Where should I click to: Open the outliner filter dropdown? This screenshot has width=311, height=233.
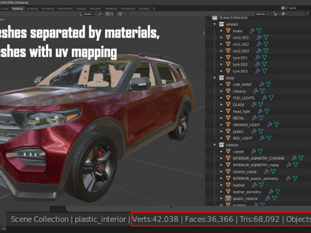[x=284, y=14]
